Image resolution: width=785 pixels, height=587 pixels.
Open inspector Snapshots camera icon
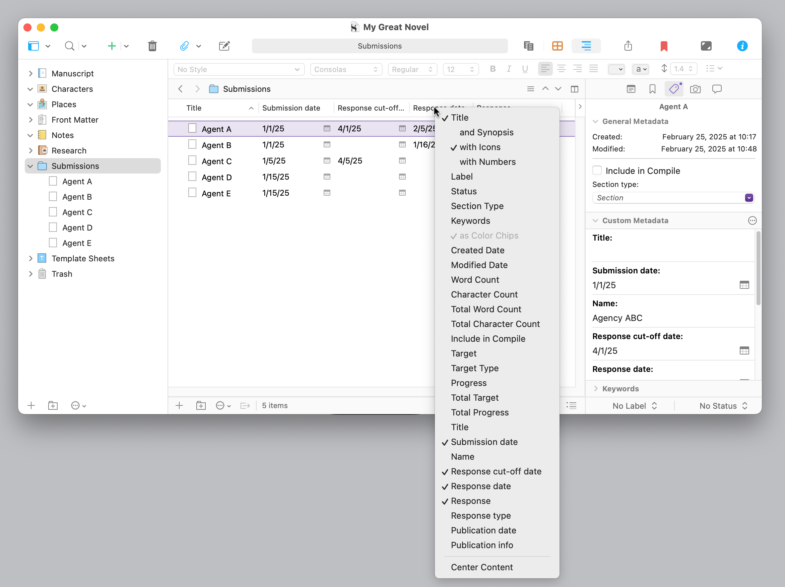click(695, 89)
